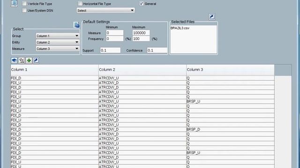Image resolution: width=300 pixels, height=168 pixels.
Task: Tick the User/System DSN checkbox
Action: coord(24,10)
